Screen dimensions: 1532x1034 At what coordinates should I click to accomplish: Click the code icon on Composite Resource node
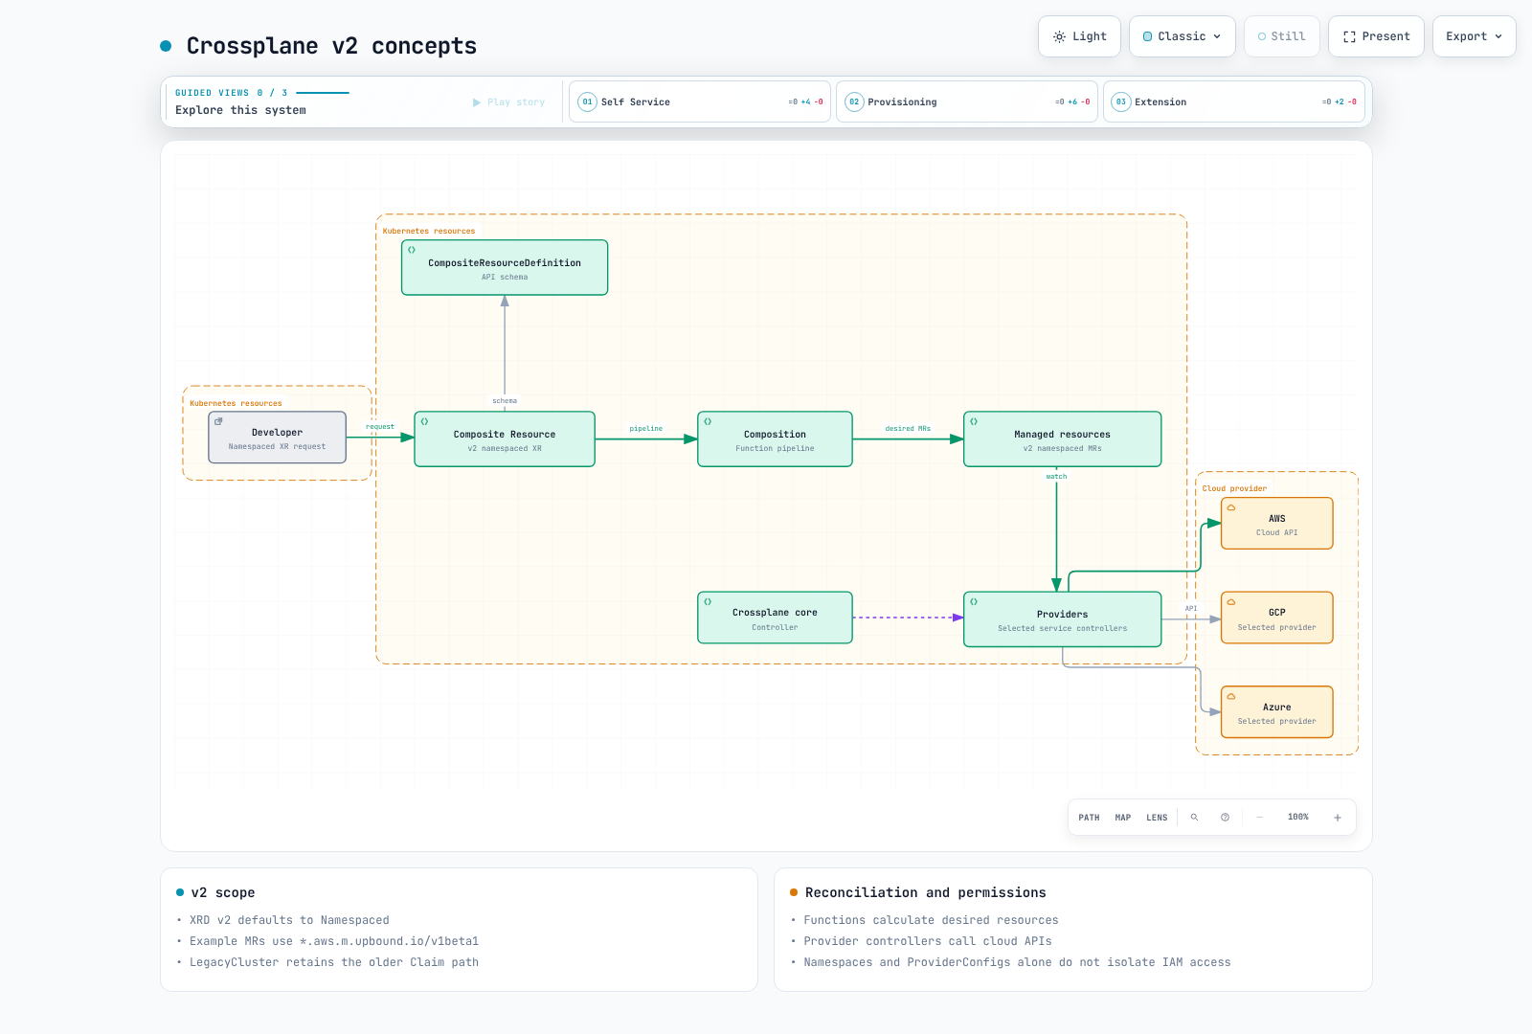[424, 421]
